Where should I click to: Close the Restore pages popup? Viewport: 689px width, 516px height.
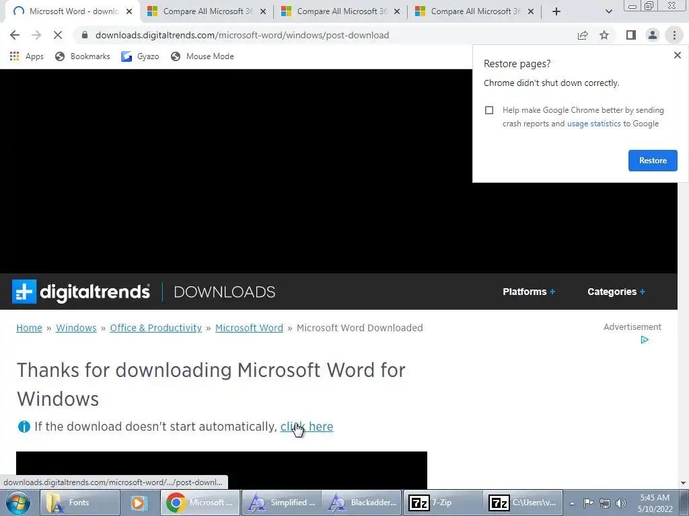click(x=677, y=55)
